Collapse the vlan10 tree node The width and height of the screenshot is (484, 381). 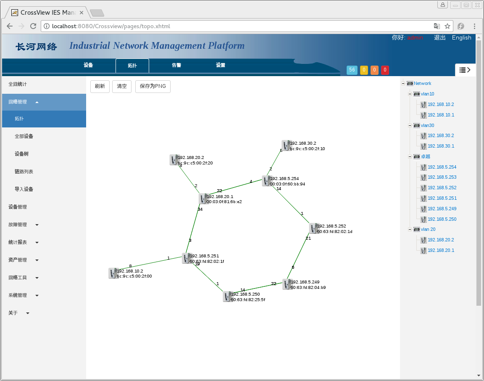[x=410, y=94]
